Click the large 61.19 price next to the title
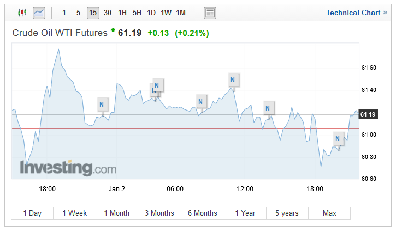Viewport: 396px width, 232px height. click(x=130, y=33)
